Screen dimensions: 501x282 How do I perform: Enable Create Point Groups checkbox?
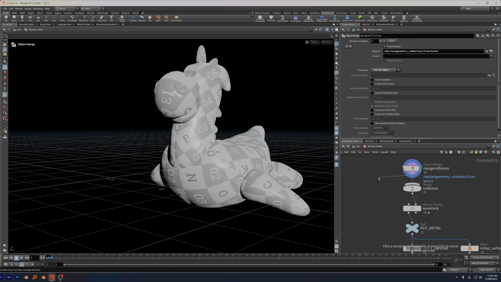coord(372,84)
